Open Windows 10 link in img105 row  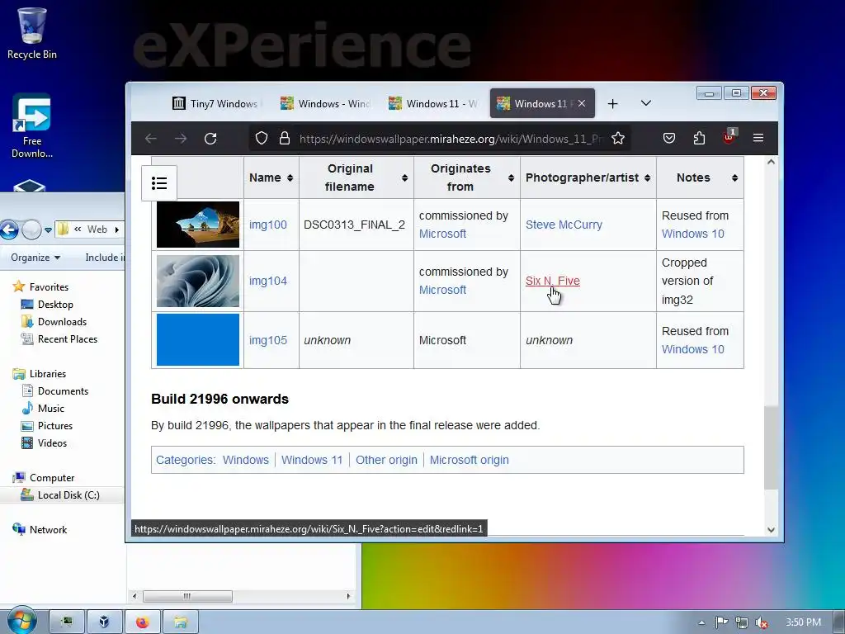pos(693,349)
